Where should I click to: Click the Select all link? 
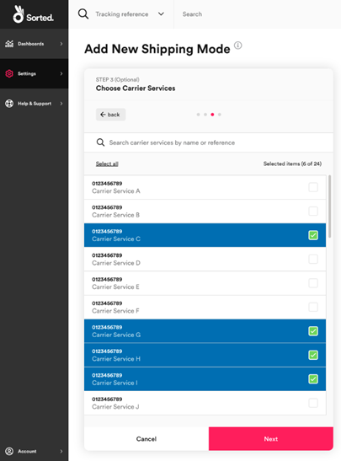pos(107,163)
